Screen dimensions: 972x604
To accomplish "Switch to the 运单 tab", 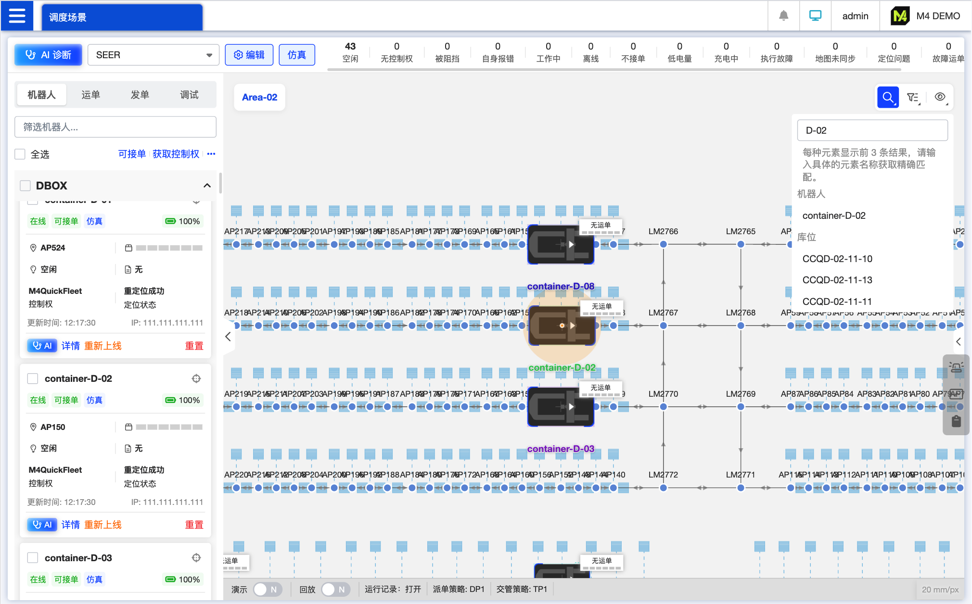I will [x=90, y=95].
